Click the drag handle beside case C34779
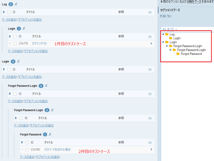The width and height of the screenshot is (214, 161). pos(10,44)
